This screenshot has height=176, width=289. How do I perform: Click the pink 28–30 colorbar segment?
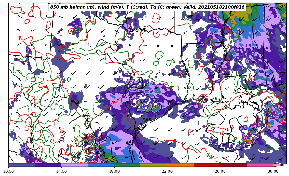260,165
